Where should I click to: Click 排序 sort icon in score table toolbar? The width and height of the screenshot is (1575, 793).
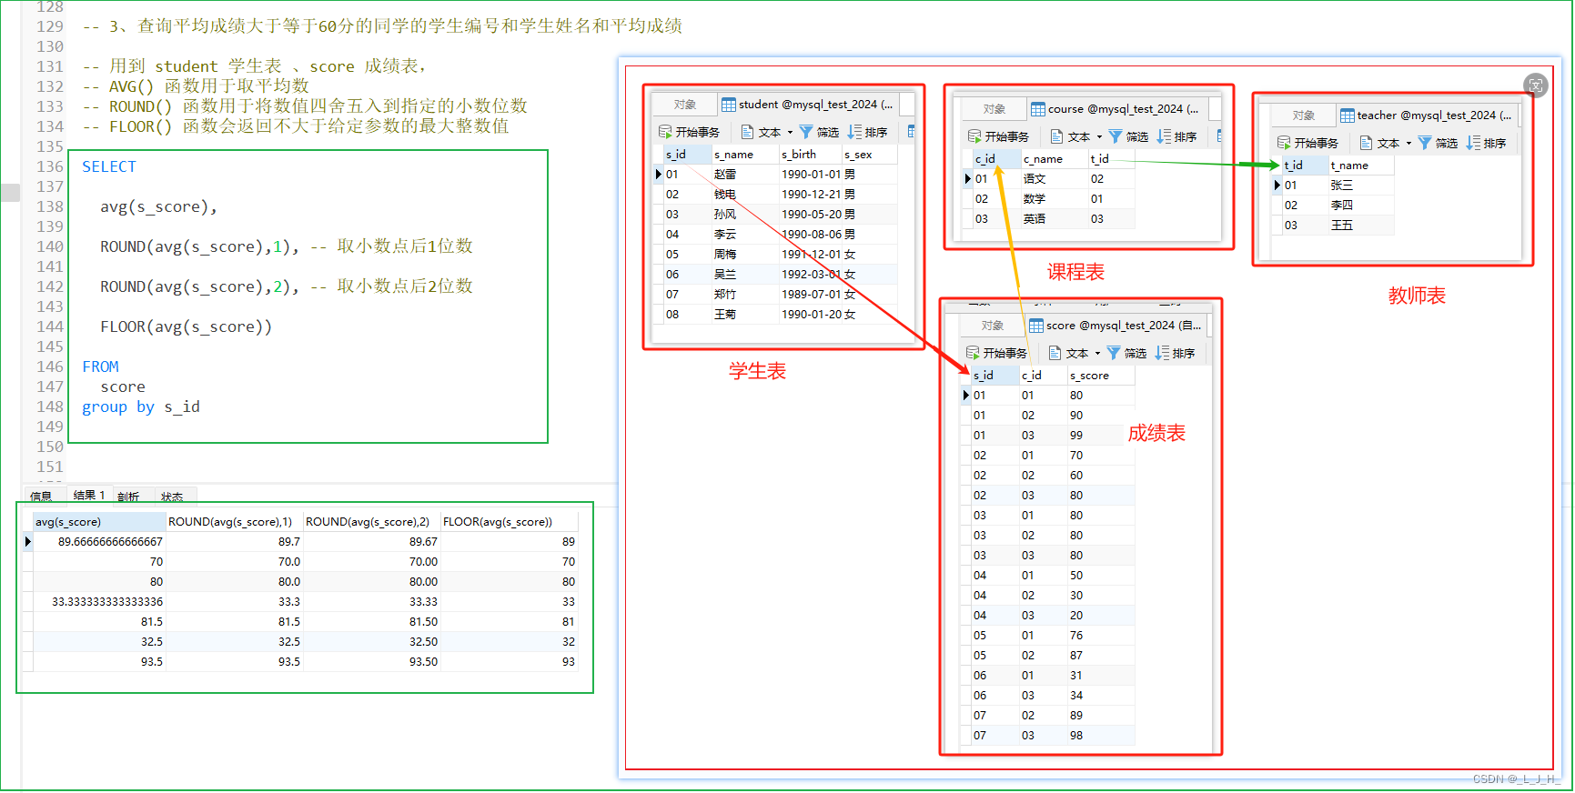click(1162, 353)
